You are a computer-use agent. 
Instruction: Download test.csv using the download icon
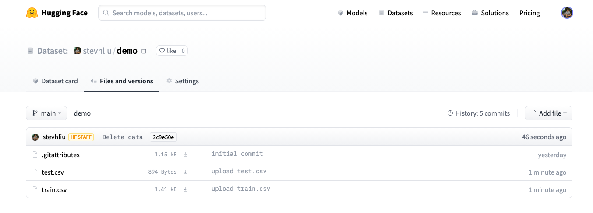coord(185,172)
